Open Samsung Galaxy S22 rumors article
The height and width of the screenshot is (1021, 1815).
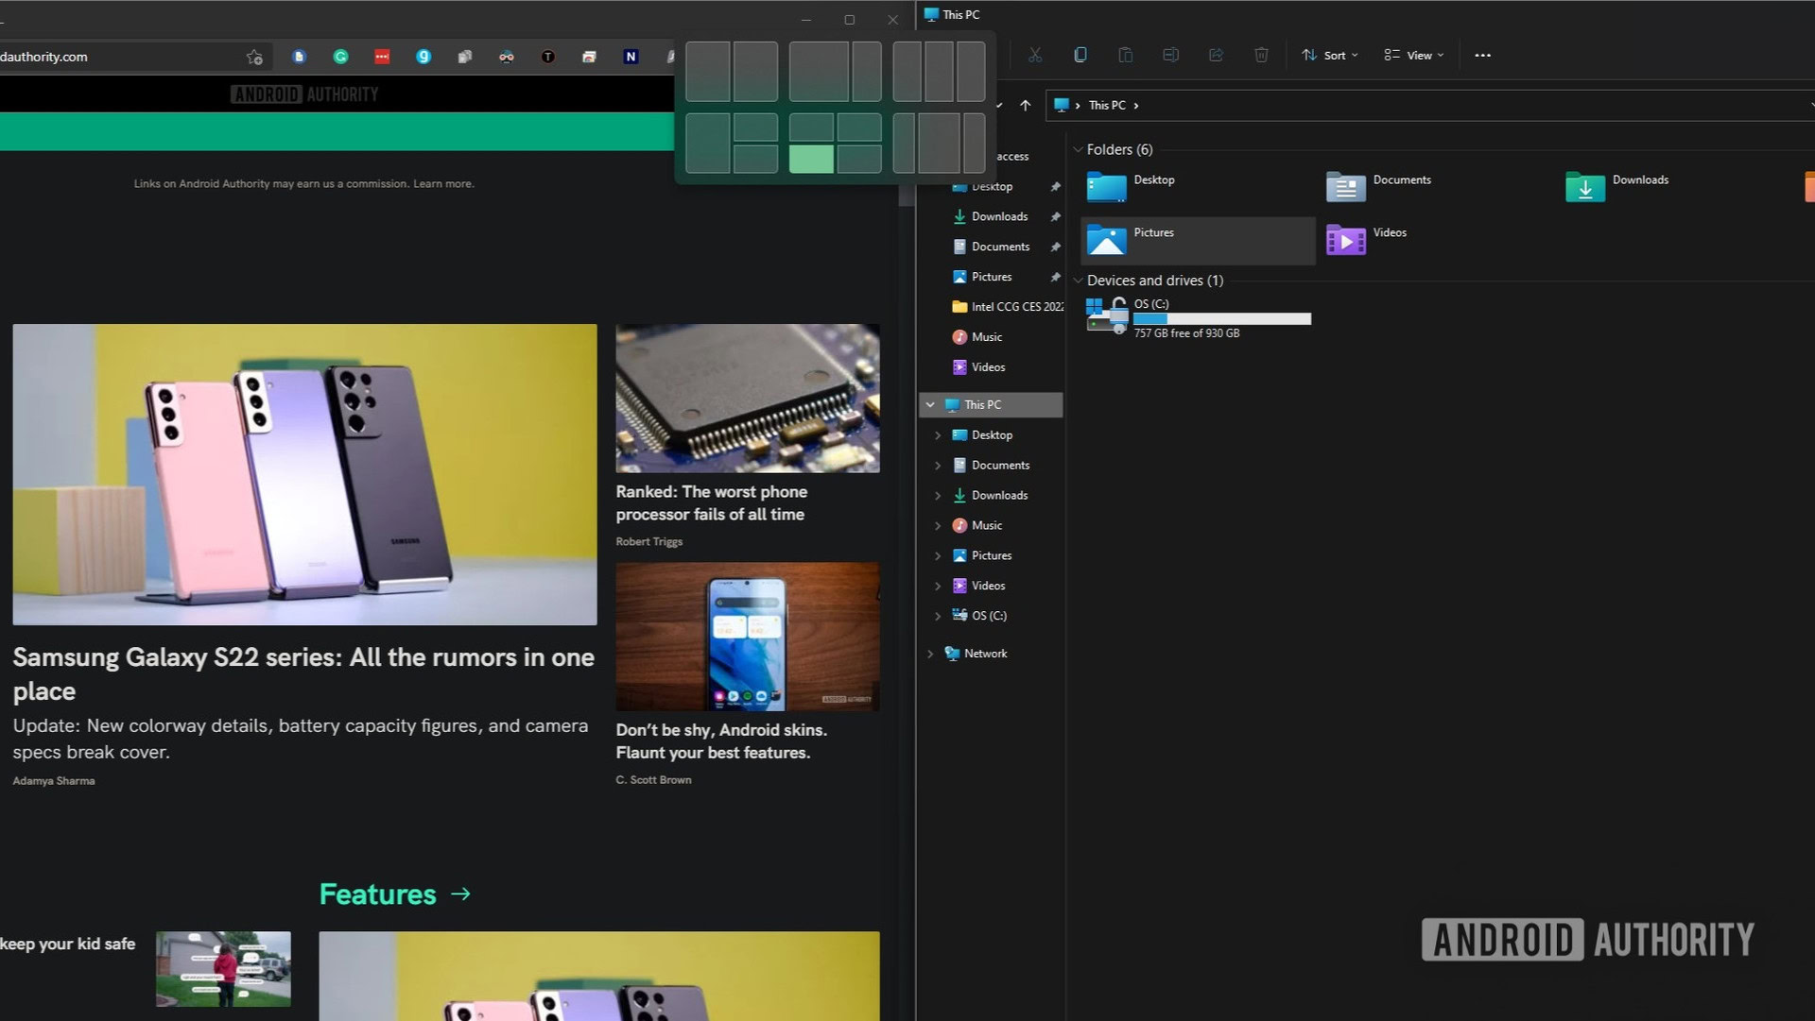click(x=302, y=672)
